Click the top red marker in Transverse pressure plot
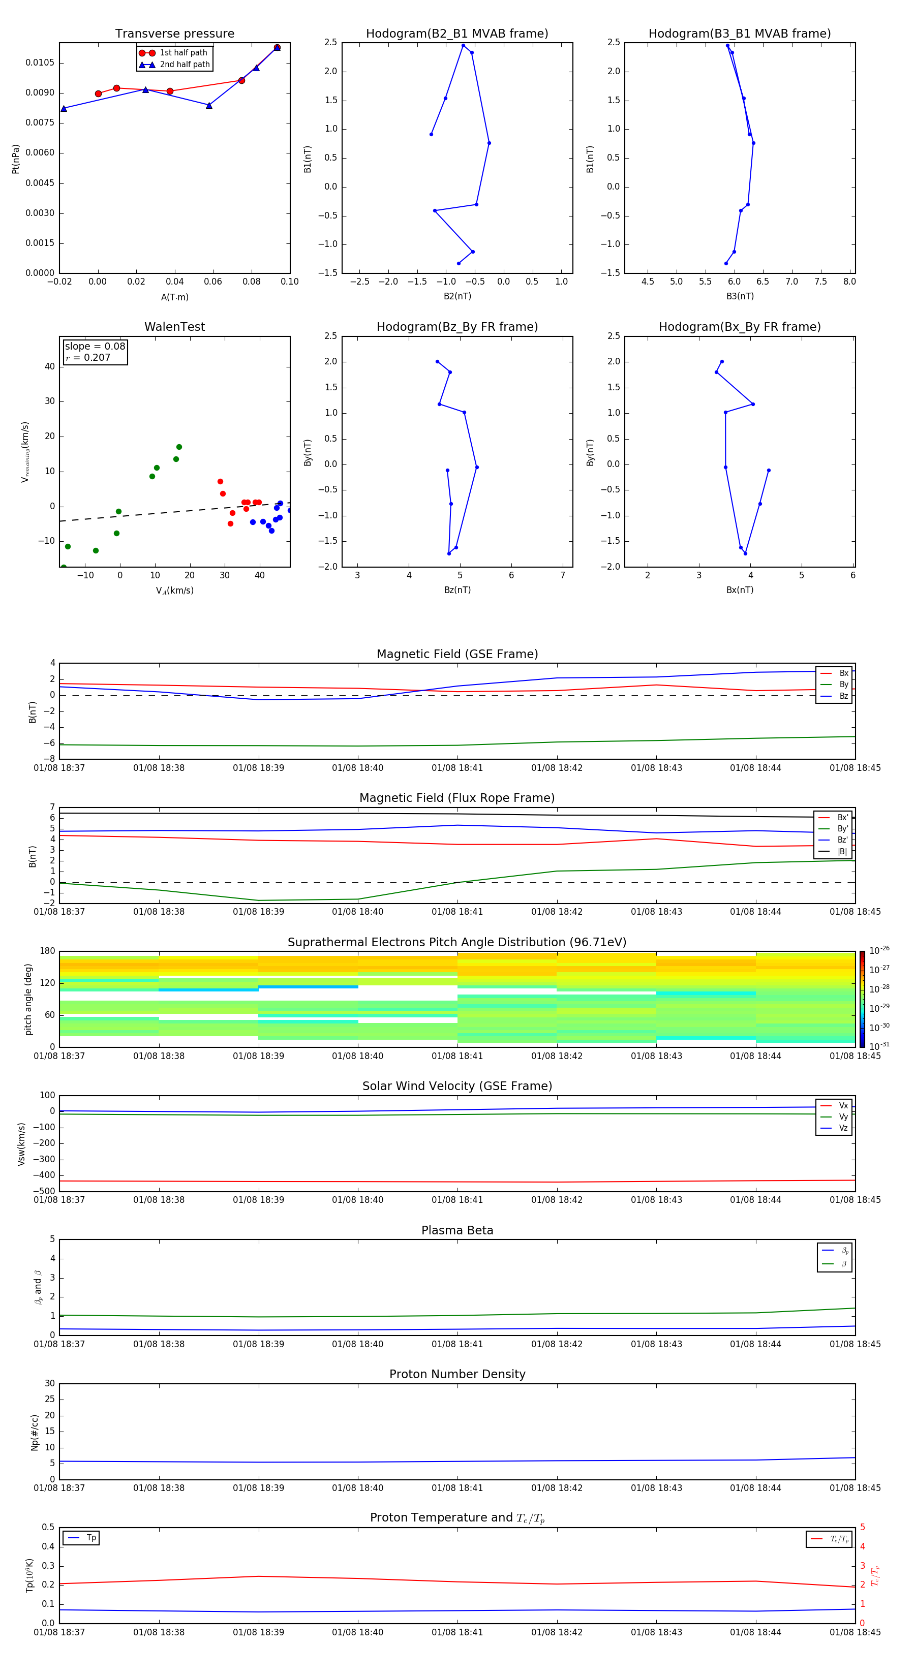 (x=277, y=48)
